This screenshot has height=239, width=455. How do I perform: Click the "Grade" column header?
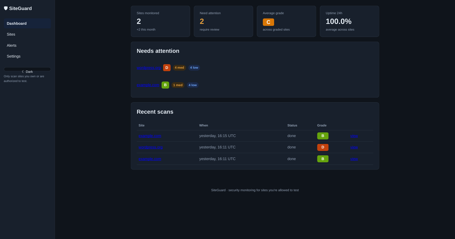[322, 125]
